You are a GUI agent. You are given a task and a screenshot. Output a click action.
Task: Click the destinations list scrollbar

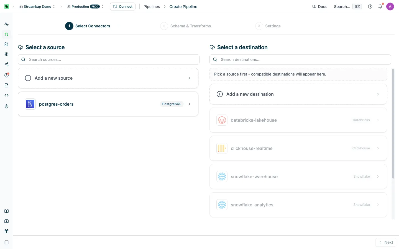click(x=393, y=124)
